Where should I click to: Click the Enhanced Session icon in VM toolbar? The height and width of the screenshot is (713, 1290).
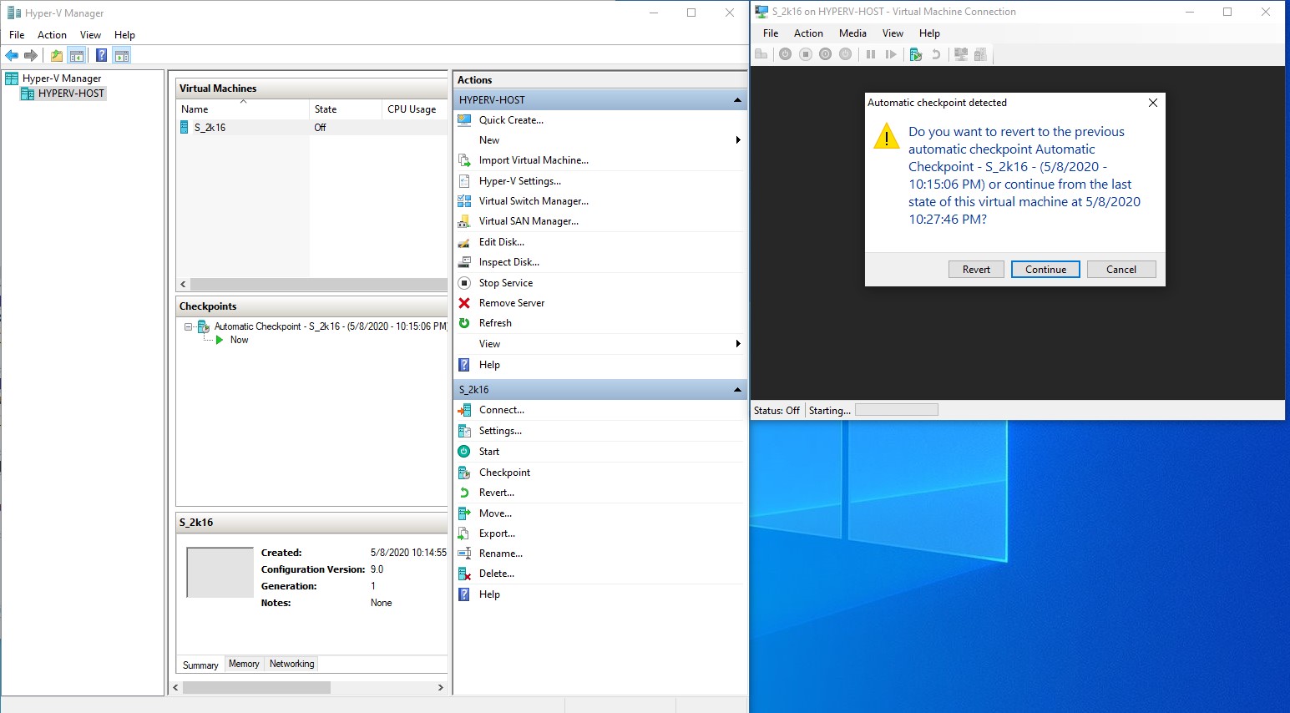coord(961,54)
